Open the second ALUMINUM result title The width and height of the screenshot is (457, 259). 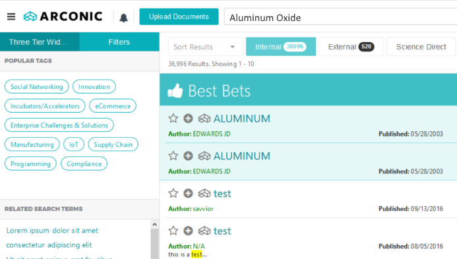(241, 156)
